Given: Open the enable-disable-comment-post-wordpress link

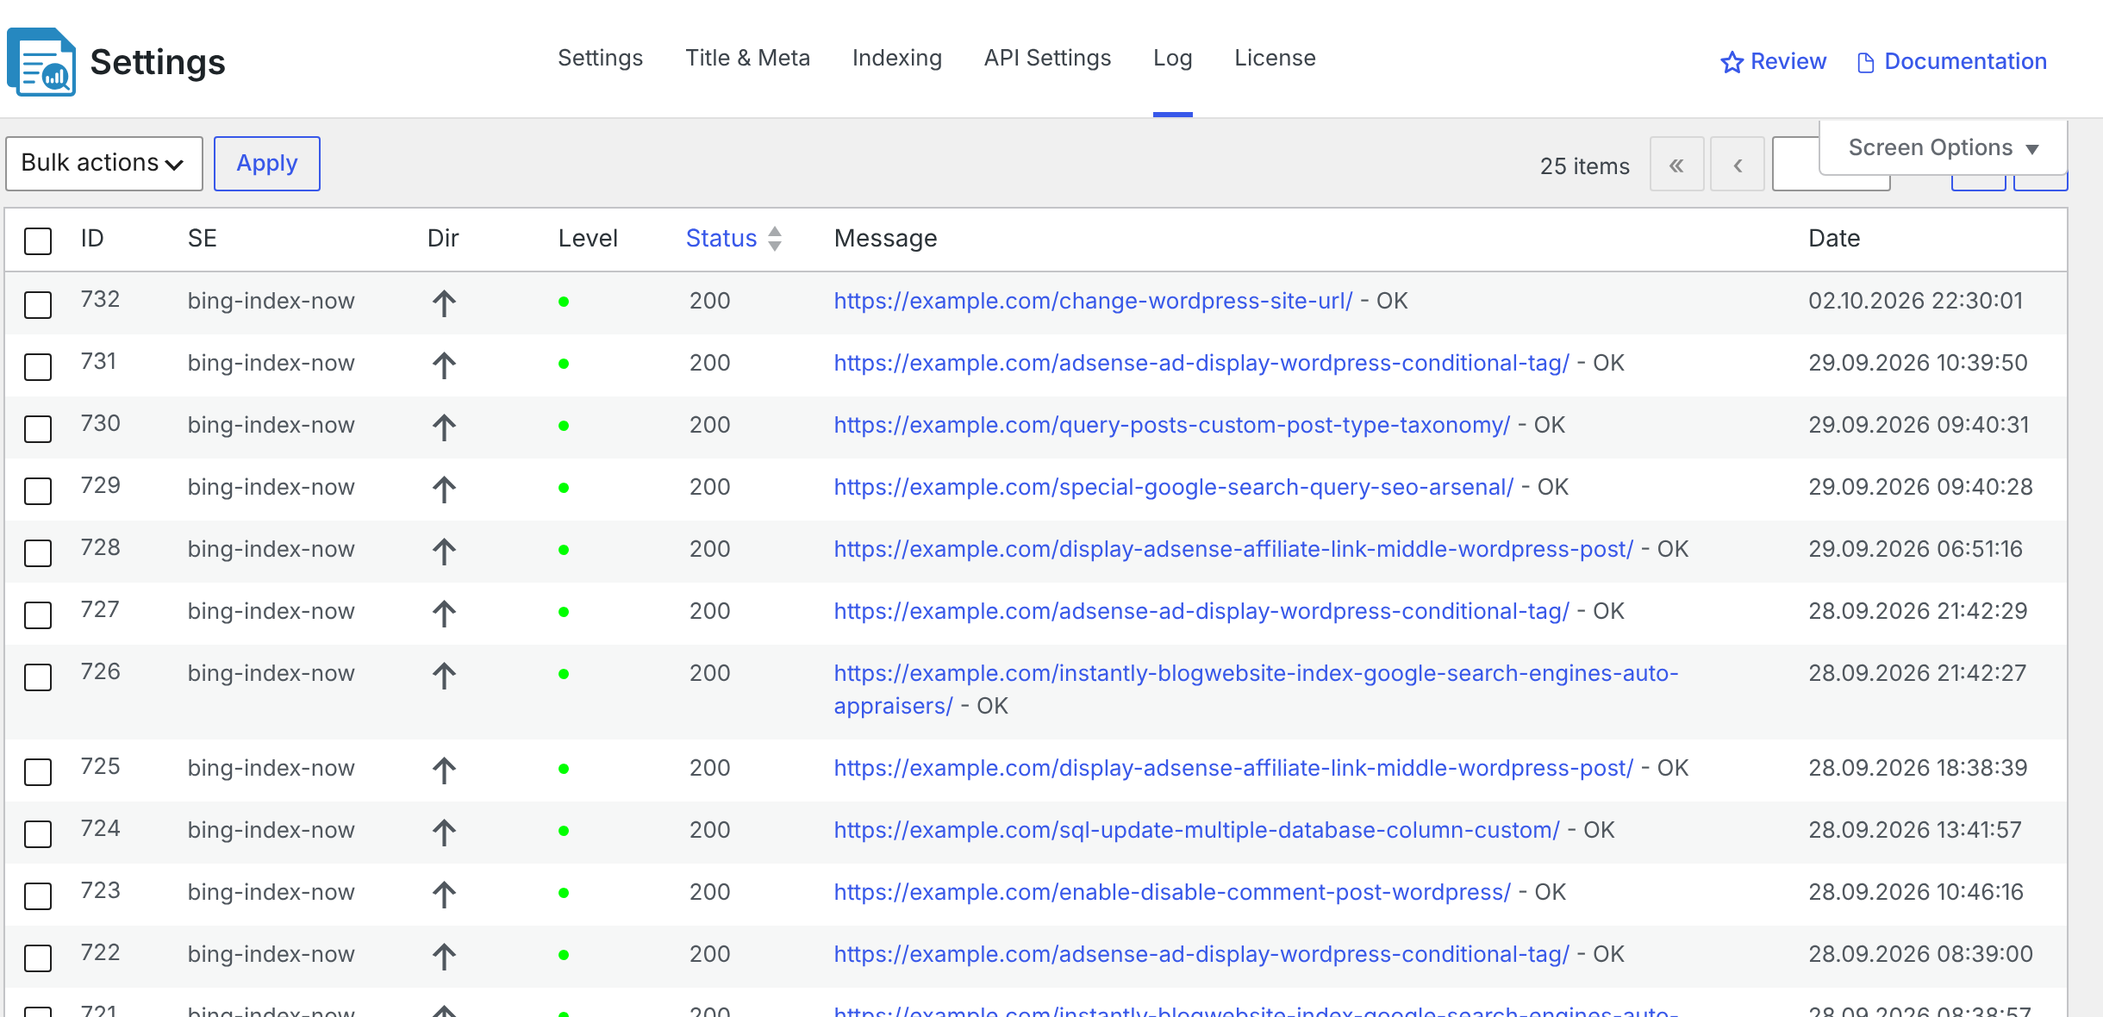Looking at the screenshot, I should tap(1172, 892).
